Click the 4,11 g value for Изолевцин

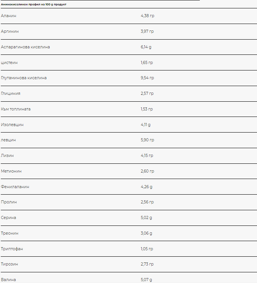pyautogui.click(x=146, y=125)
